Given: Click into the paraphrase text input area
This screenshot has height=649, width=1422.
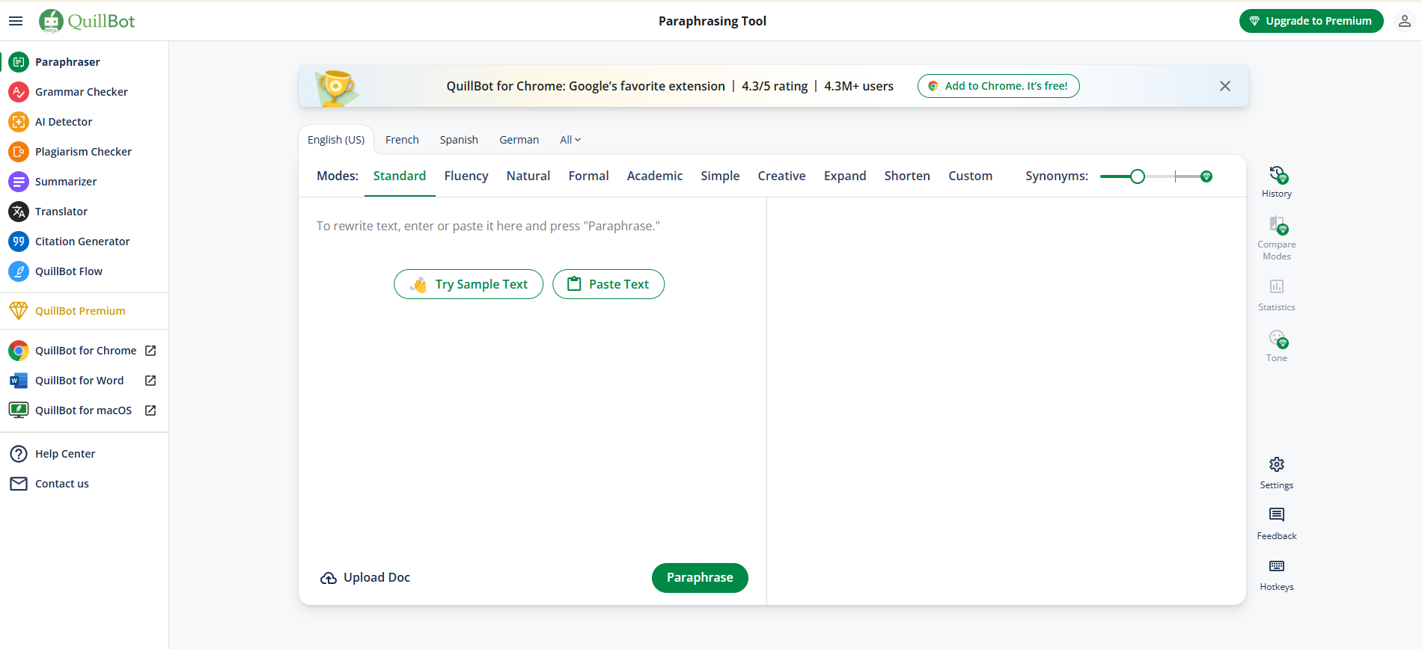Looking at the screenshot, I should [x=532, y=374].
